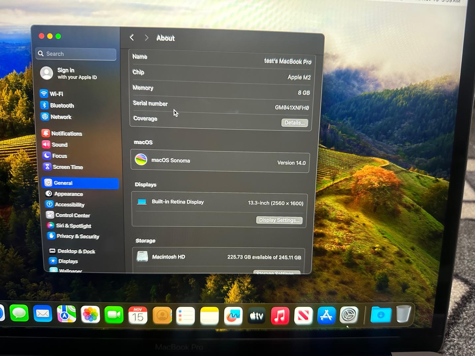The image size is (475, 356).
Task: Open Control Center settings
Action: (x=68, y=215)
